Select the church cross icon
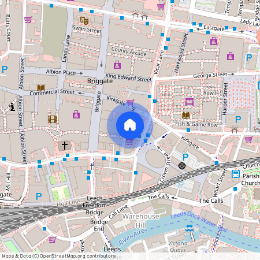This screenshot has height=260, width=260. [x=65, y=146]
